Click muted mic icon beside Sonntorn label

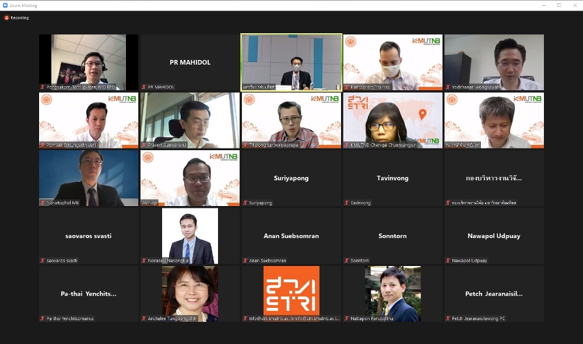click(x=347, y=260)
